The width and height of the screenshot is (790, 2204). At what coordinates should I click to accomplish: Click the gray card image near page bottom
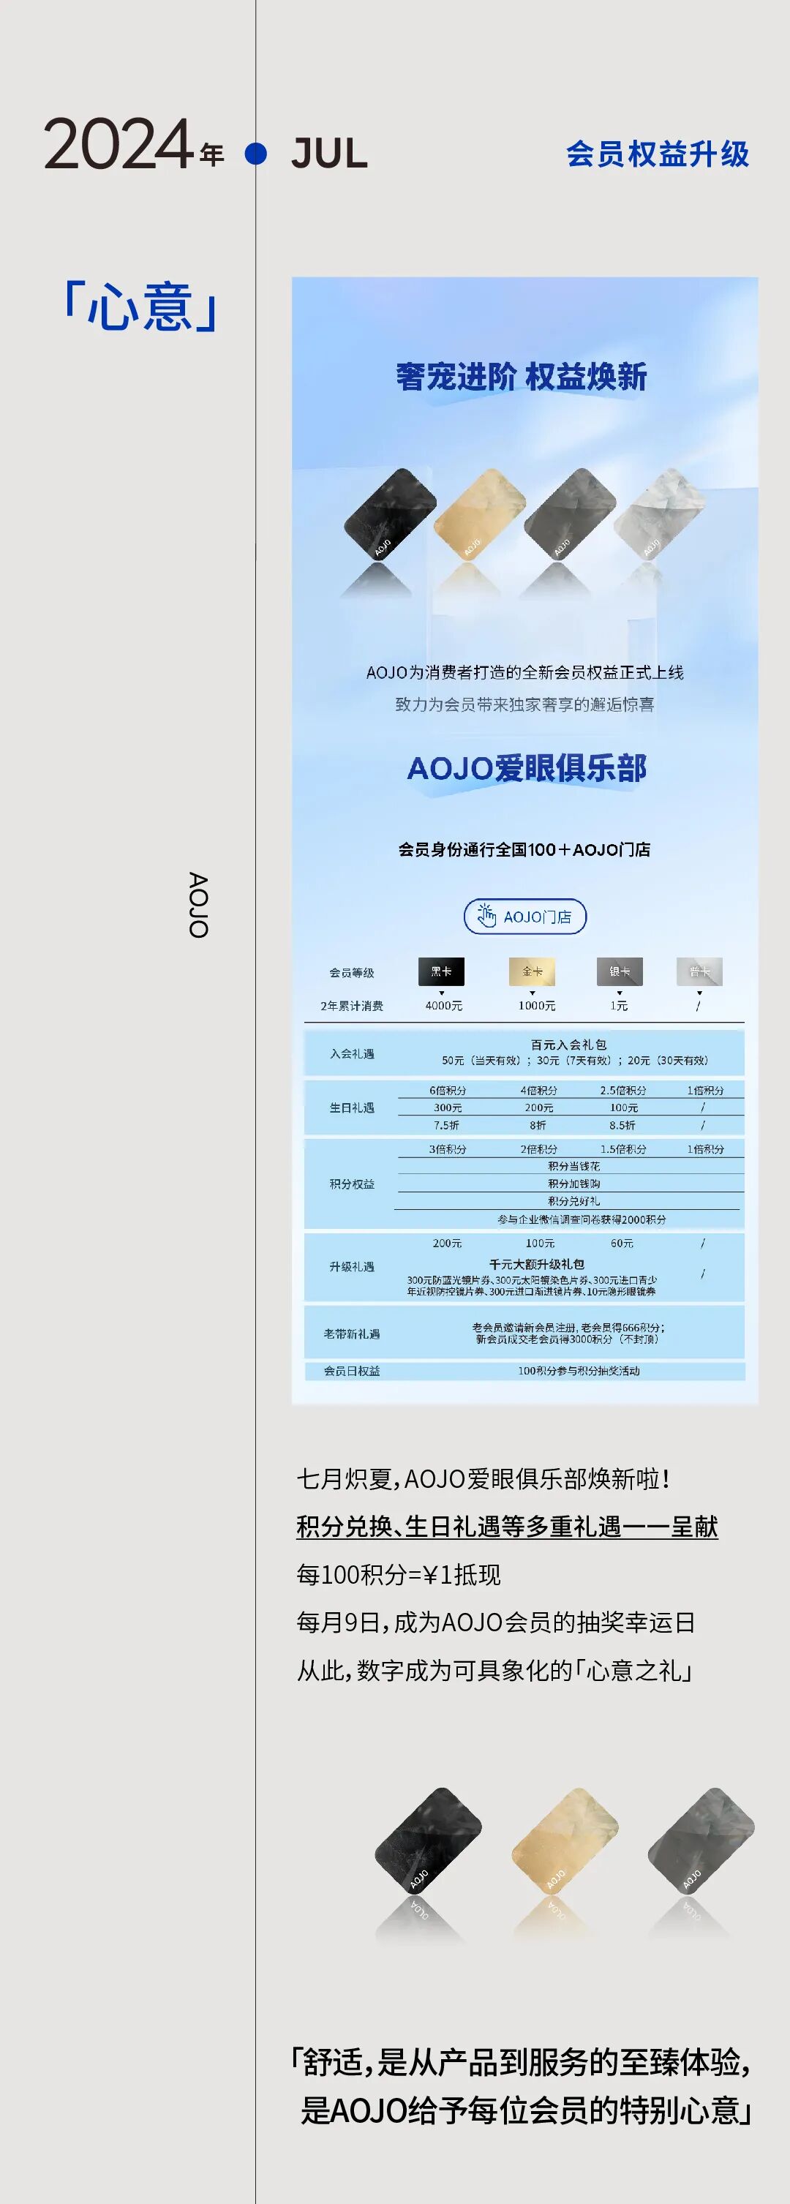701,1840
